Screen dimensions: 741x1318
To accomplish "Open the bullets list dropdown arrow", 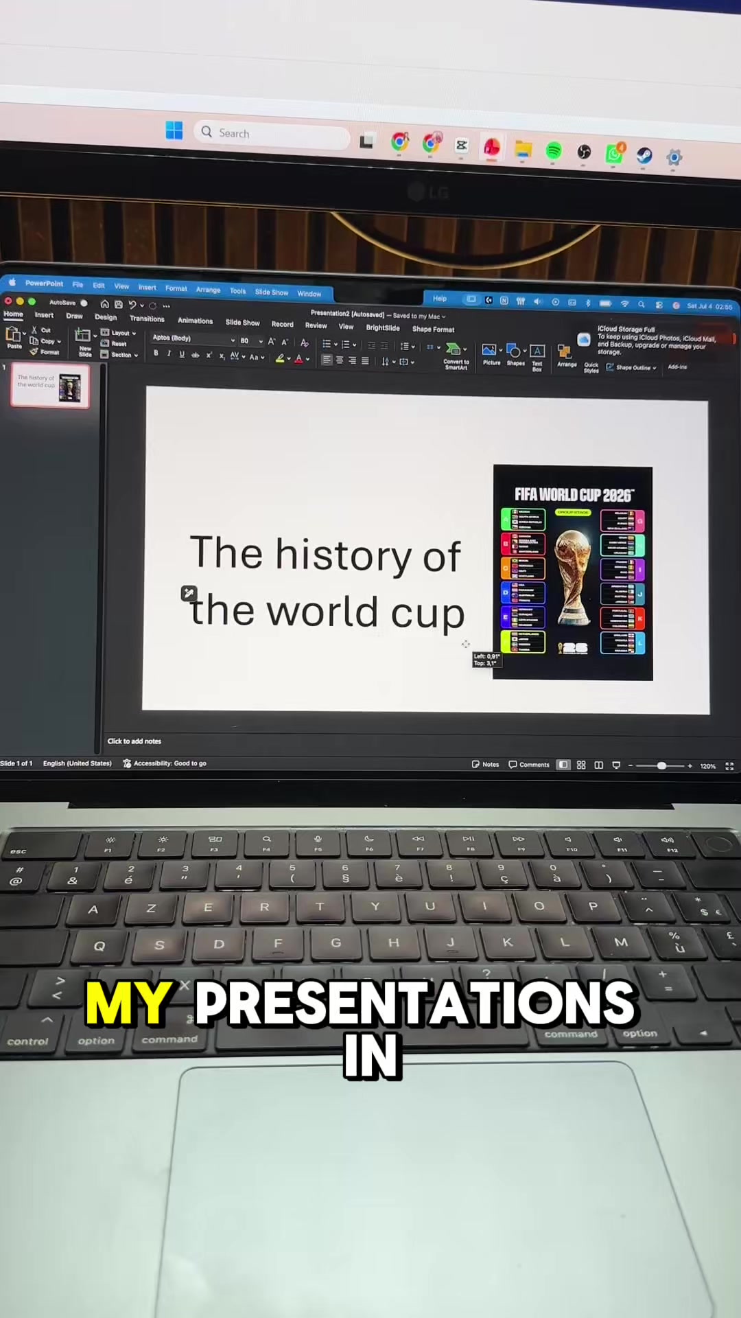I will click(336, 345).
